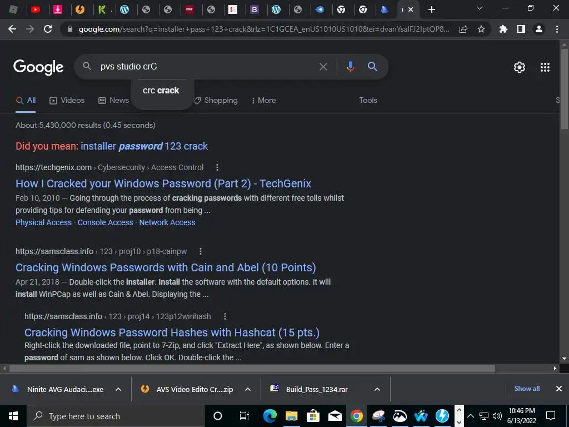
Task: Open the Google apps grid
Action: click(545, 67)
